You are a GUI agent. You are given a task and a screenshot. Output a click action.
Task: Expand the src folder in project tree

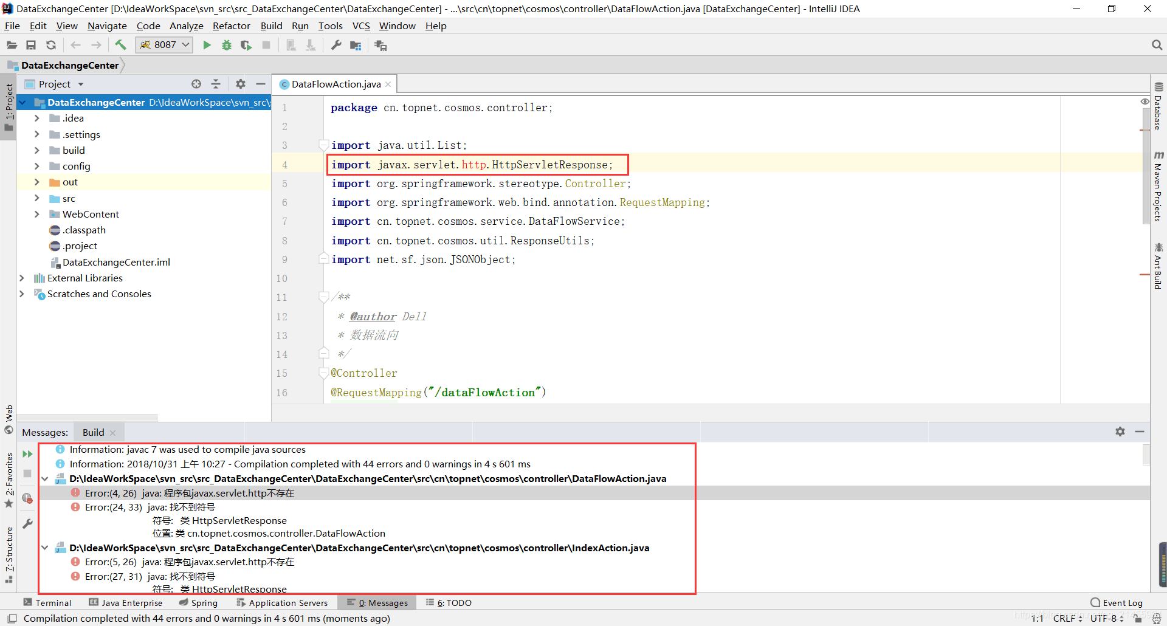[36, 198]
